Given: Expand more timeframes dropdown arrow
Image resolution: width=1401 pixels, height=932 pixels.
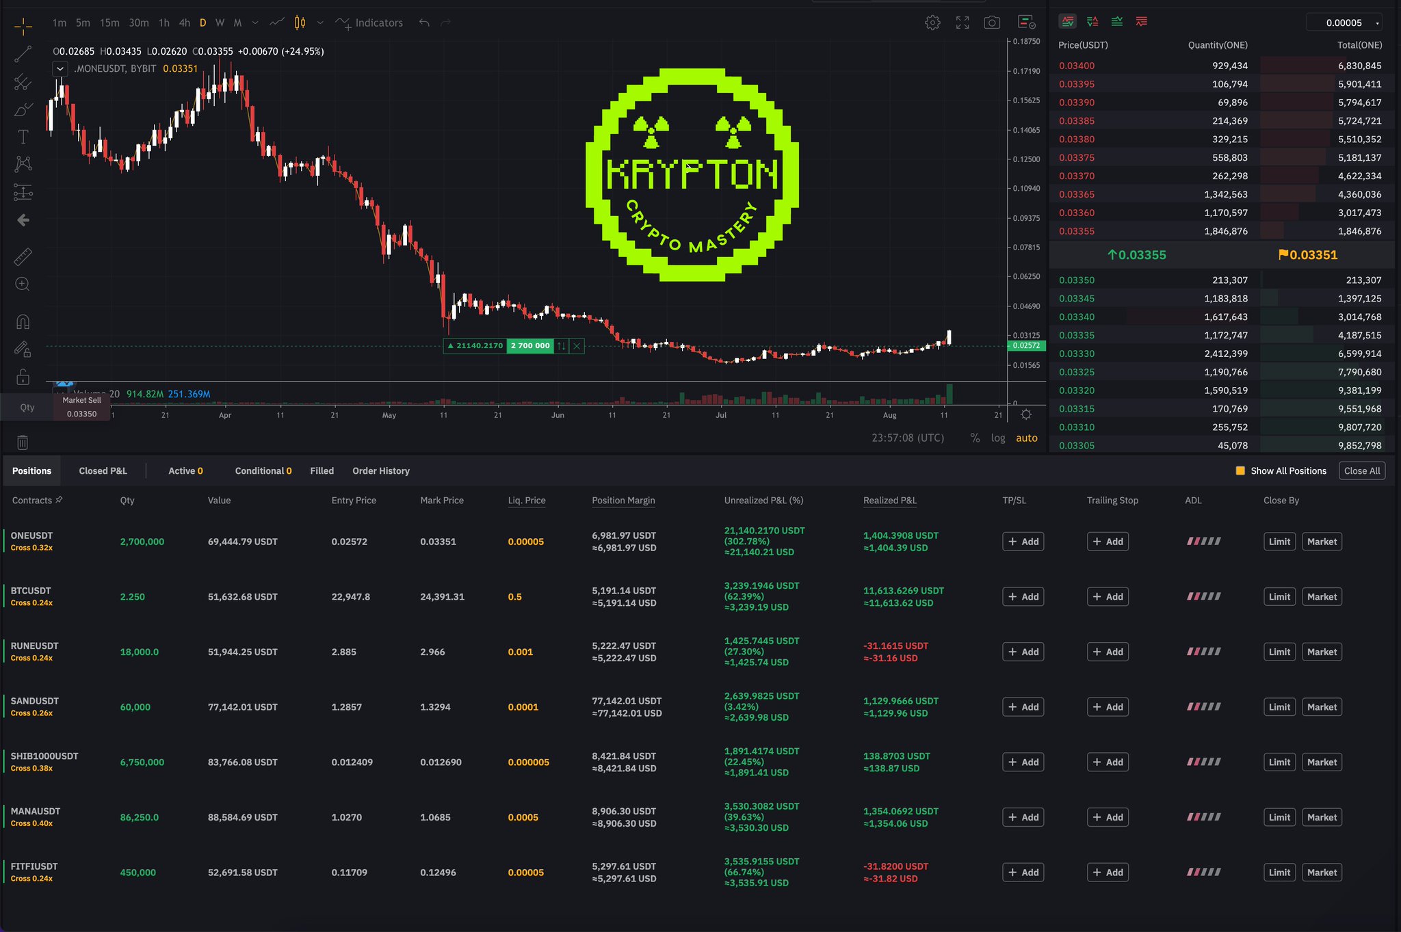Looking at the screenshot, I should click(x=255, y=23).
